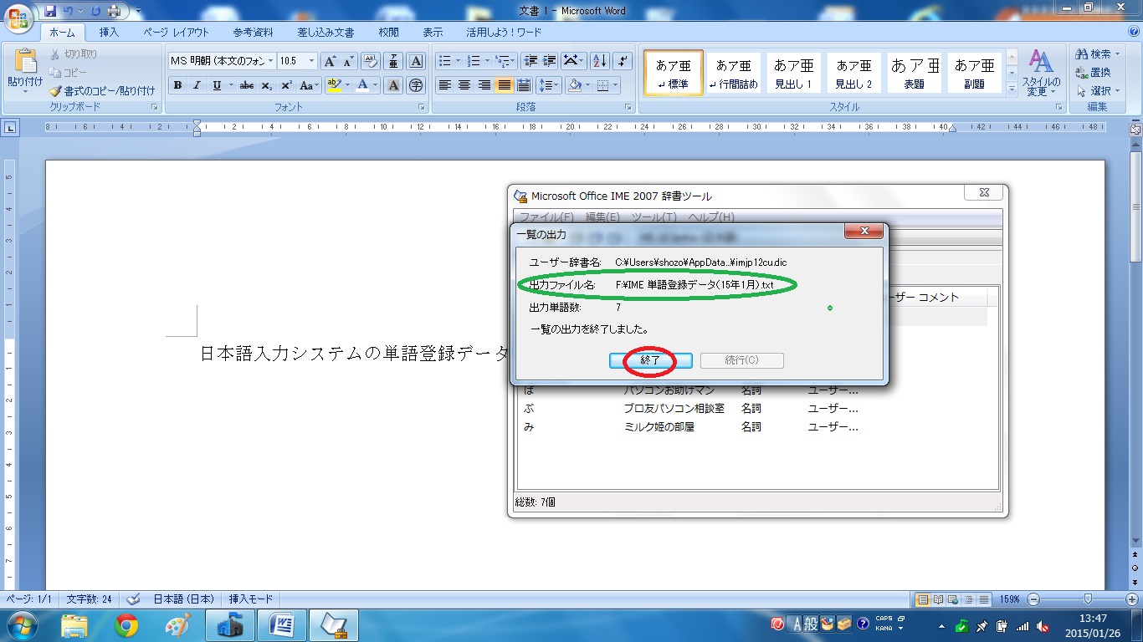Click the Decrease Indent icon
Viewport: 1143px width, 642px height.
pos(530,61)
